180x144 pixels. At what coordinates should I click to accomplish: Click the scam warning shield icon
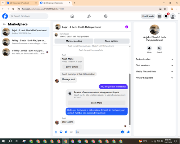(70, 94)
